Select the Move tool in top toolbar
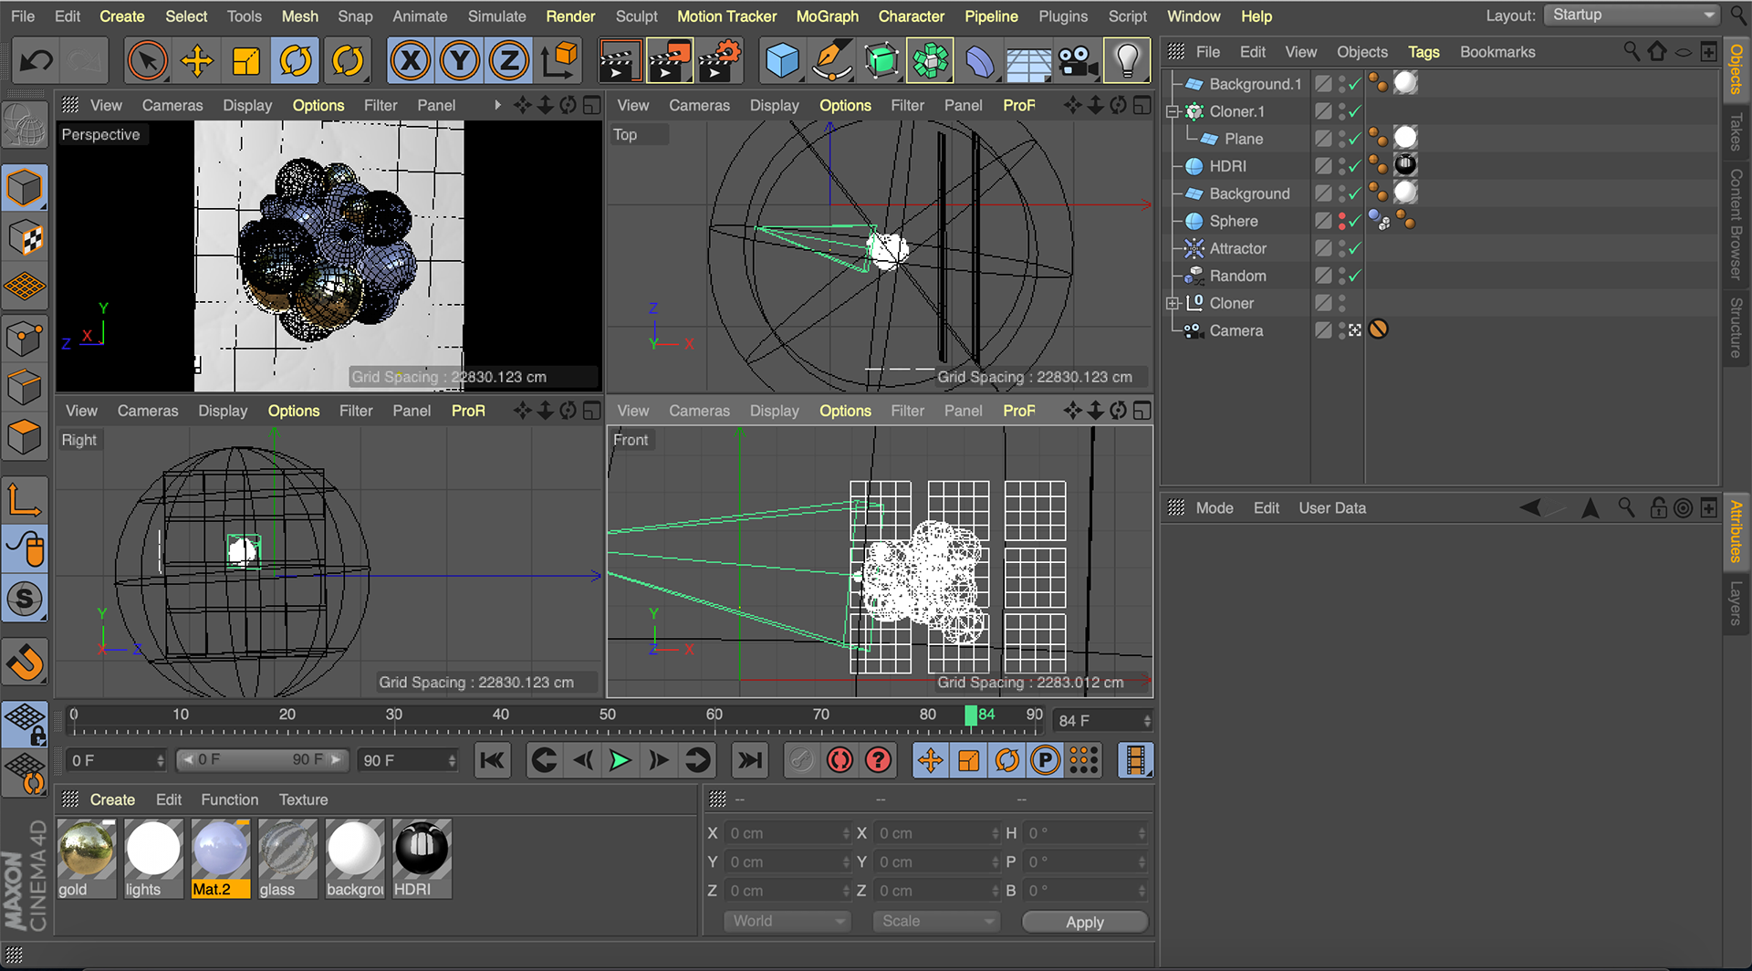Screen dimensions: 1752x971 tap(196, 61)
